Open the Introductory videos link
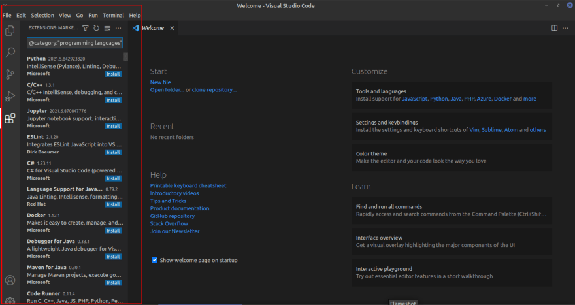This screenshot has height=305, width=575. click(x=174, y=193)
